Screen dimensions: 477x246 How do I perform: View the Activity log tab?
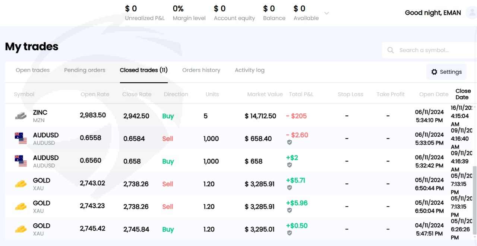250,70
